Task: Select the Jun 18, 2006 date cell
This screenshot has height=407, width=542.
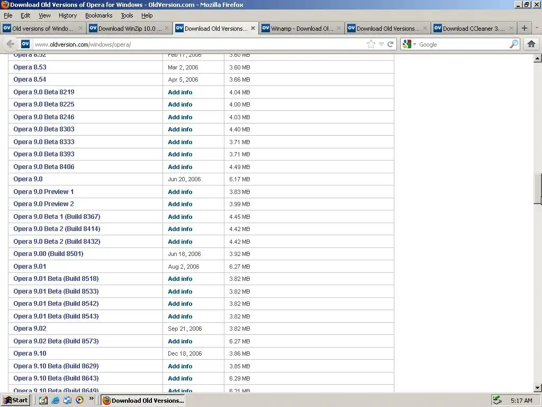Action: (184, 254)
